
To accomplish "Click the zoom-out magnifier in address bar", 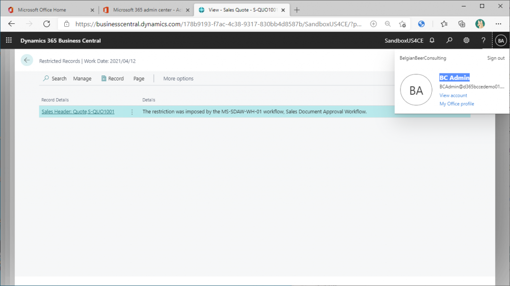I will click(387, 24).
